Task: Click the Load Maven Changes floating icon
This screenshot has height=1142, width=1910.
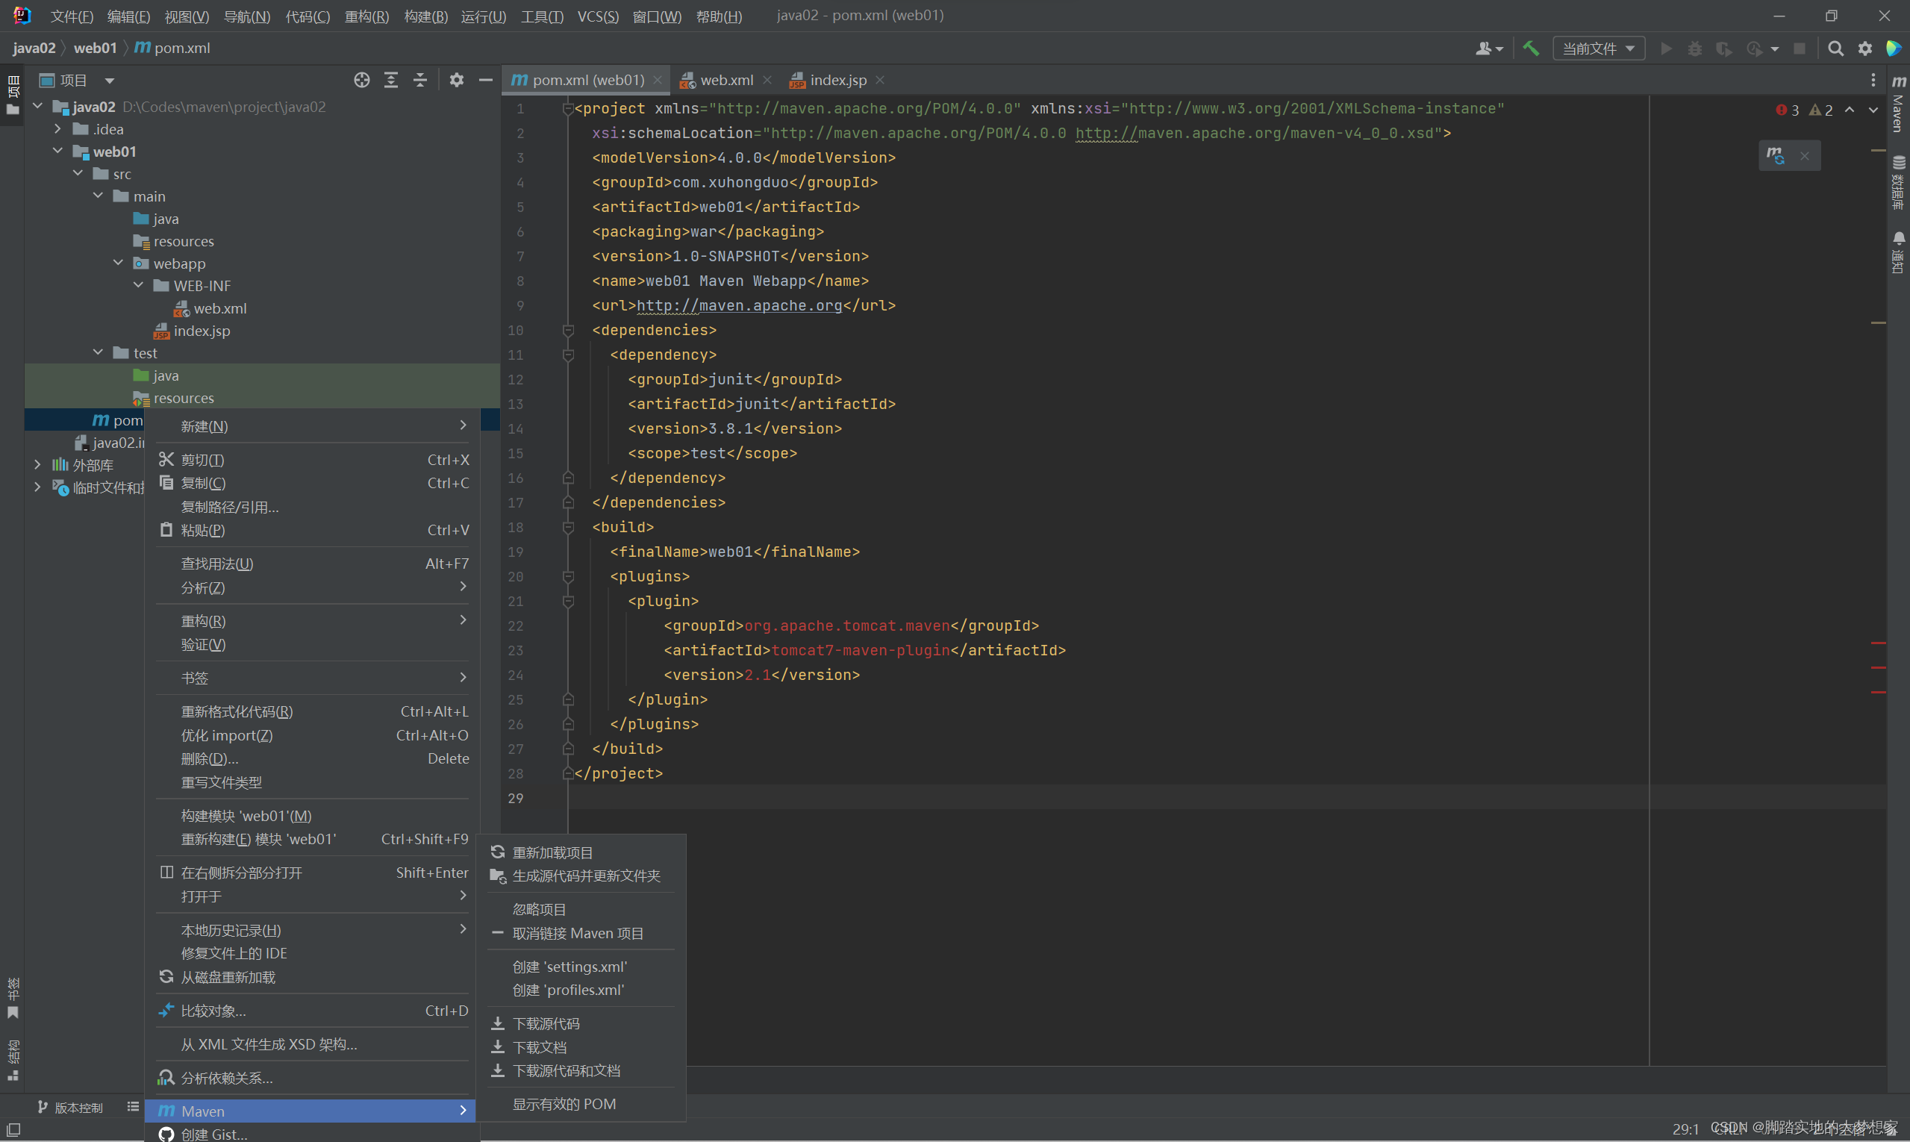Action: tap(1776, 155)
